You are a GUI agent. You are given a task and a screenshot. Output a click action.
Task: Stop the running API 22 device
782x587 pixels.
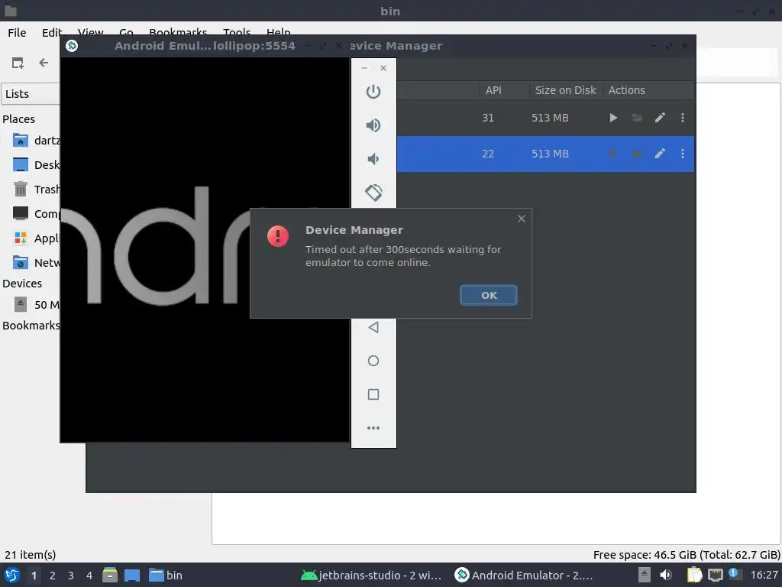pyautogui.click(x=613, y=154)
